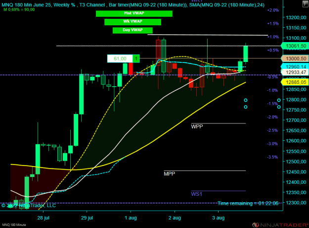Click the +1.5% weekly percent label
Screen dimensions: 309x228
point(273,23)
